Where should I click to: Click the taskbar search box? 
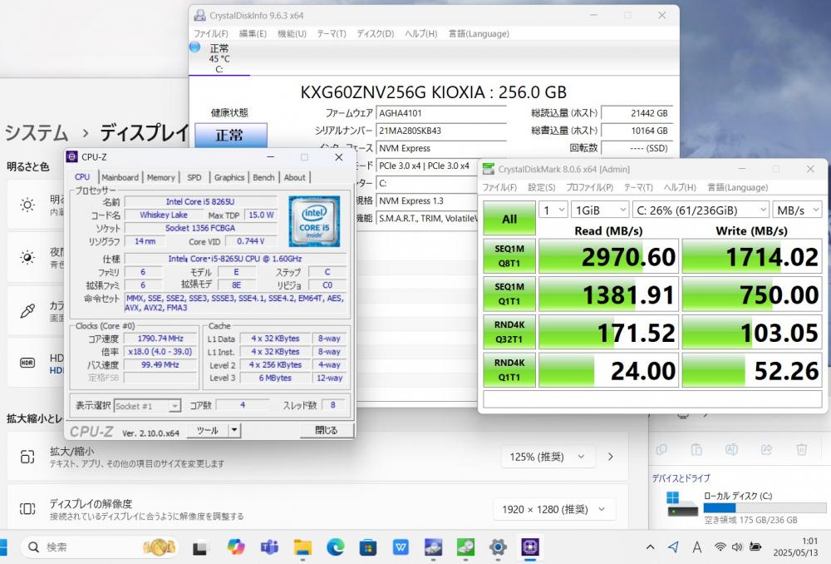[x=100, y=547]
